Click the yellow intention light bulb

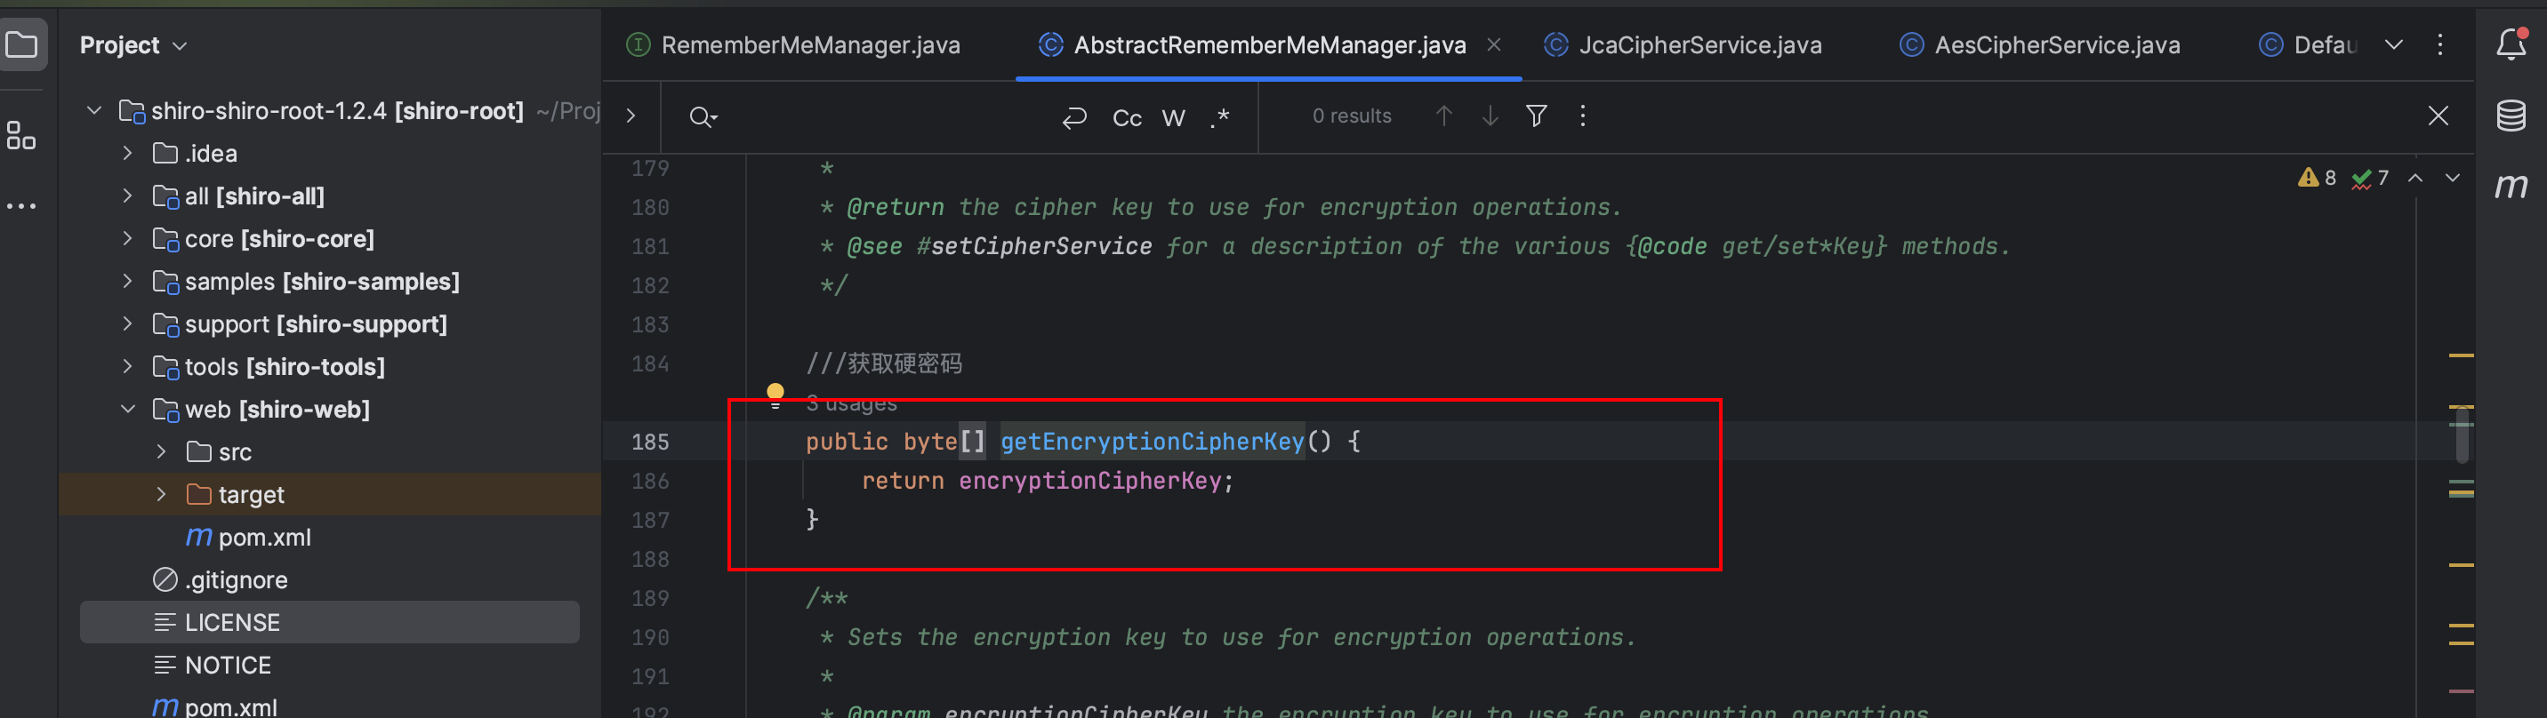[x=776, y=394]
